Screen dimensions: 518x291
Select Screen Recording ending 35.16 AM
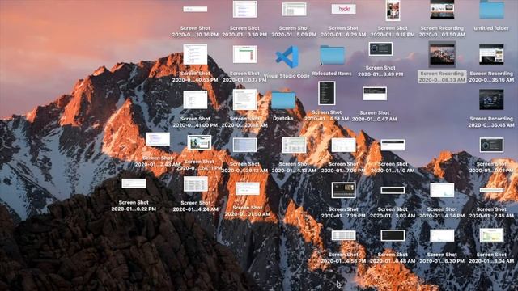click(491, 54)
